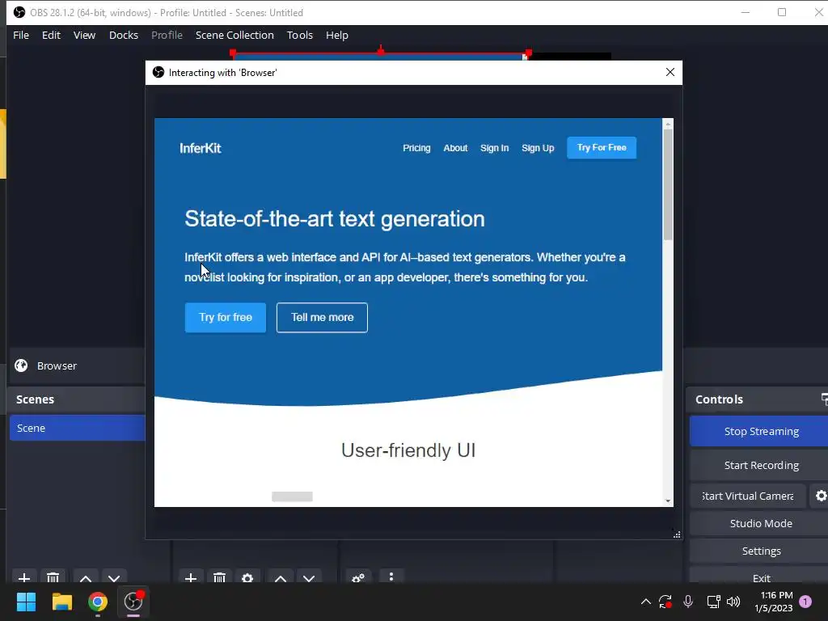Image resolution: width=828 pixels, height=621 pixels.
Task: Click the browser page's vertical scrollbar thumb
Action: tap(668, 184)
